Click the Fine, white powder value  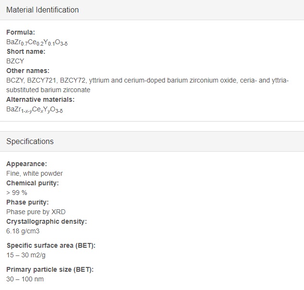coord(35,173)
